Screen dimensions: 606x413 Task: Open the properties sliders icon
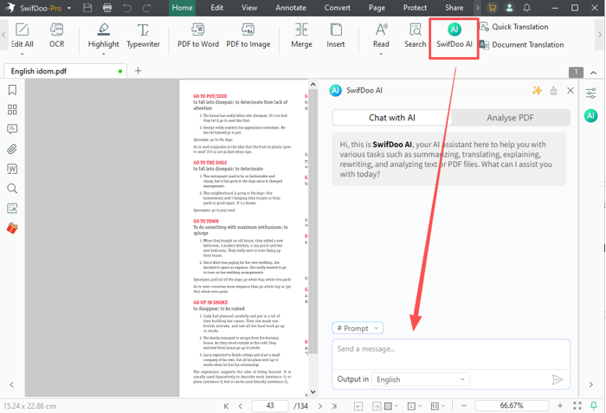(x=591, y=93)
